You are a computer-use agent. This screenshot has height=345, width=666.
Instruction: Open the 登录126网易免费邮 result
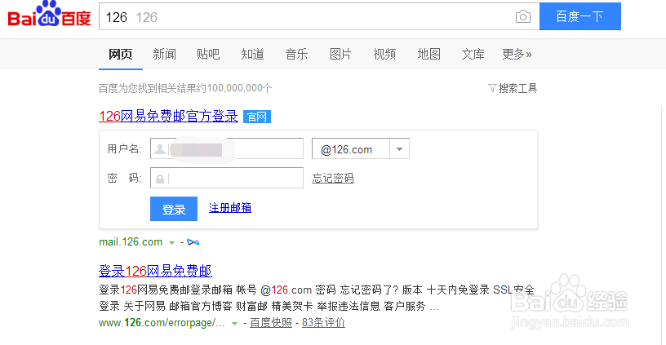tap(155, 271)
